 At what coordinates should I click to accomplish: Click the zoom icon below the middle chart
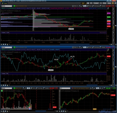coord(3,85)
